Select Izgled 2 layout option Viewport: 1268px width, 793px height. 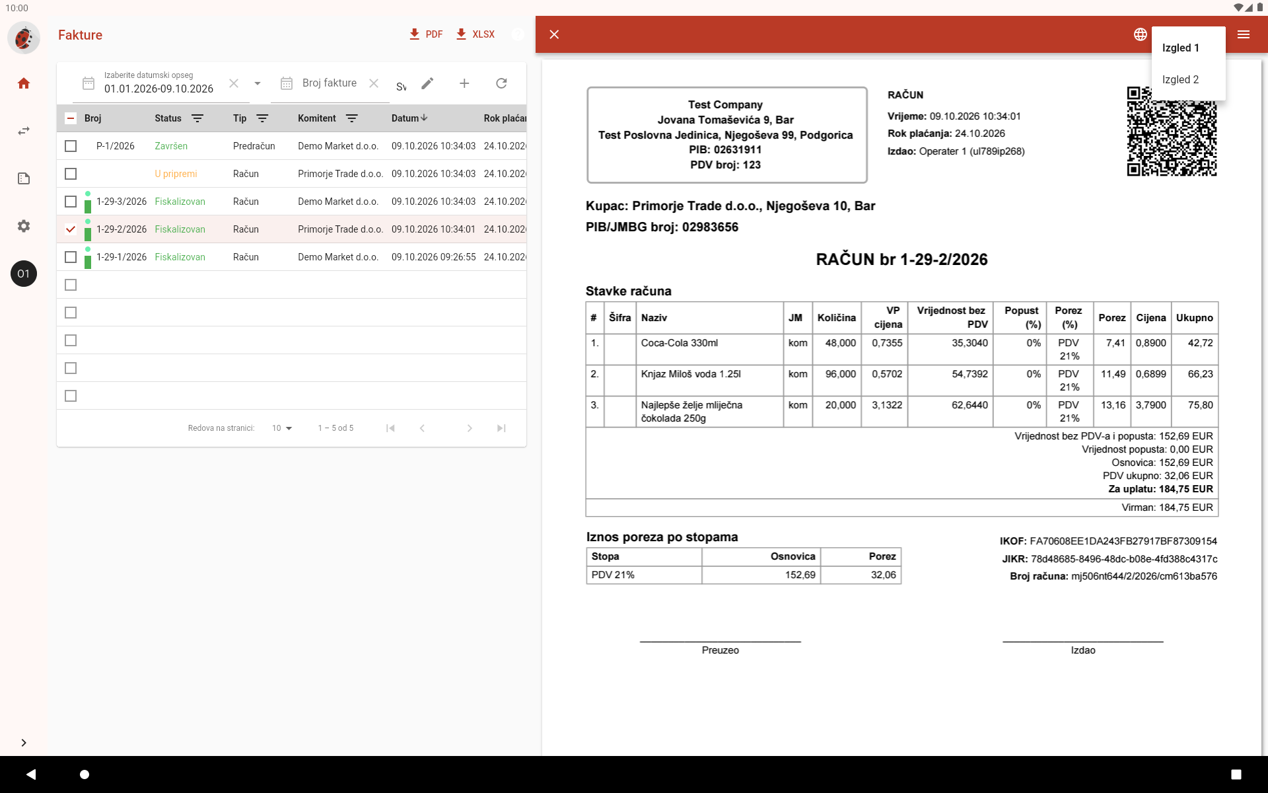coord(1188,79)
